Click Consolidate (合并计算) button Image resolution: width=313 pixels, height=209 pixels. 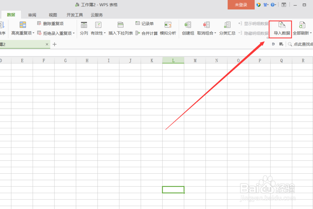point(146,33)
